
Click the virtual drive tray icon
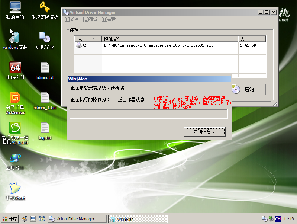(x=264, y=219)
